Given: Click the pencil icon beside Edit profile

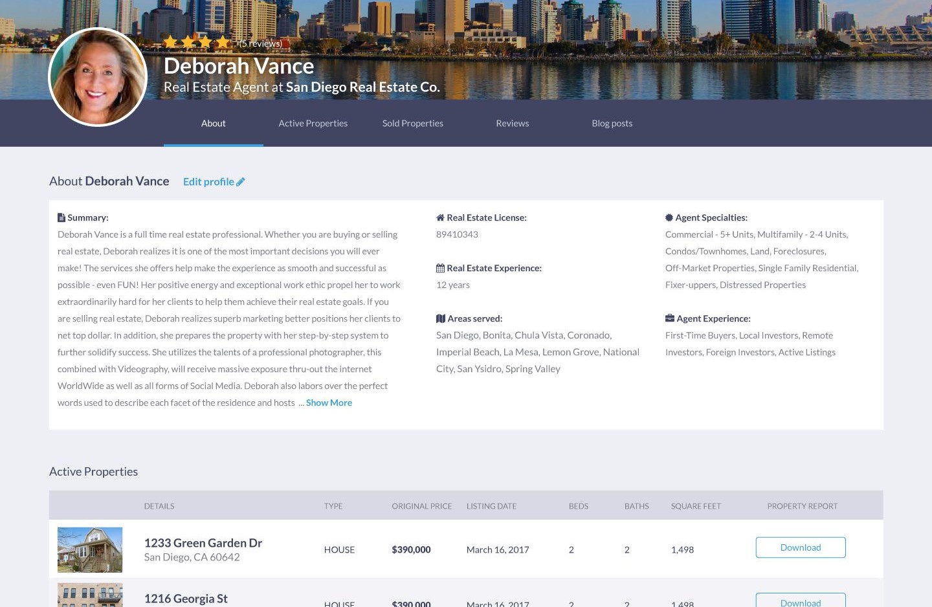Looking at the screenshot, I should pos(241,182).
